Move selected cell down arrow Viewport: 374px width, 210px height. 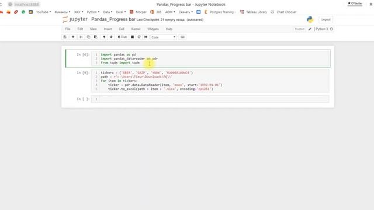tap(111, 37)
